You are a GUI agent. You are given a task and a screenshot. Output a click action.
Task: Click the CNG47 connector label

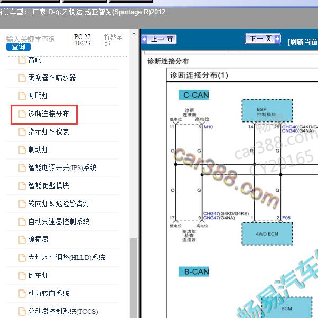(211, 218)
